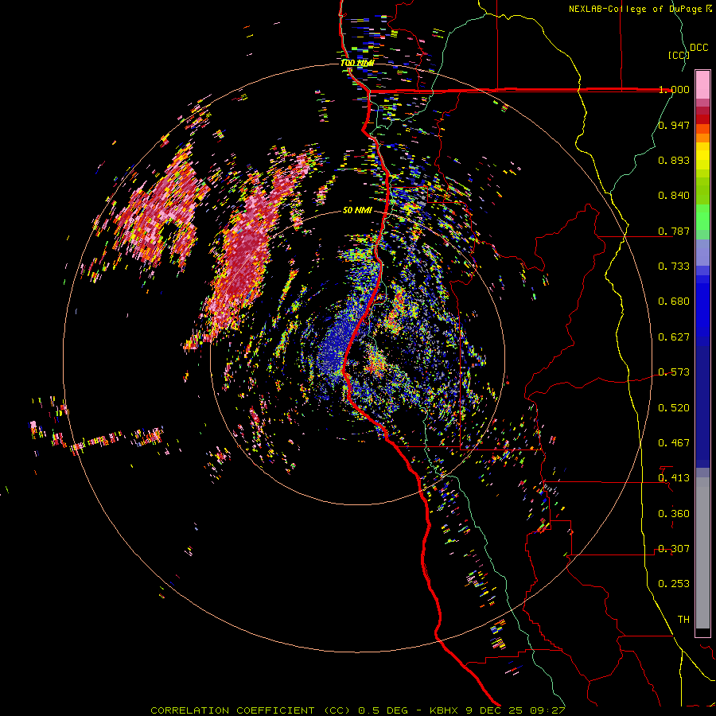Pick the lavender color bar segment
Viewport: 716px width, 716px height.
click(702, 252)
